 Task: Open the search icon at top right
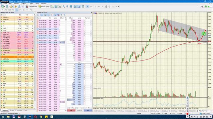click(198, 7)
